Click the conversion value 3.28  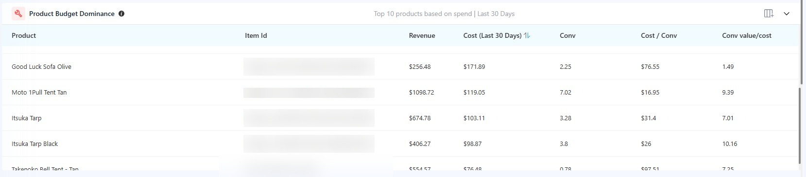pyautogui.click(x=566, y=118)
